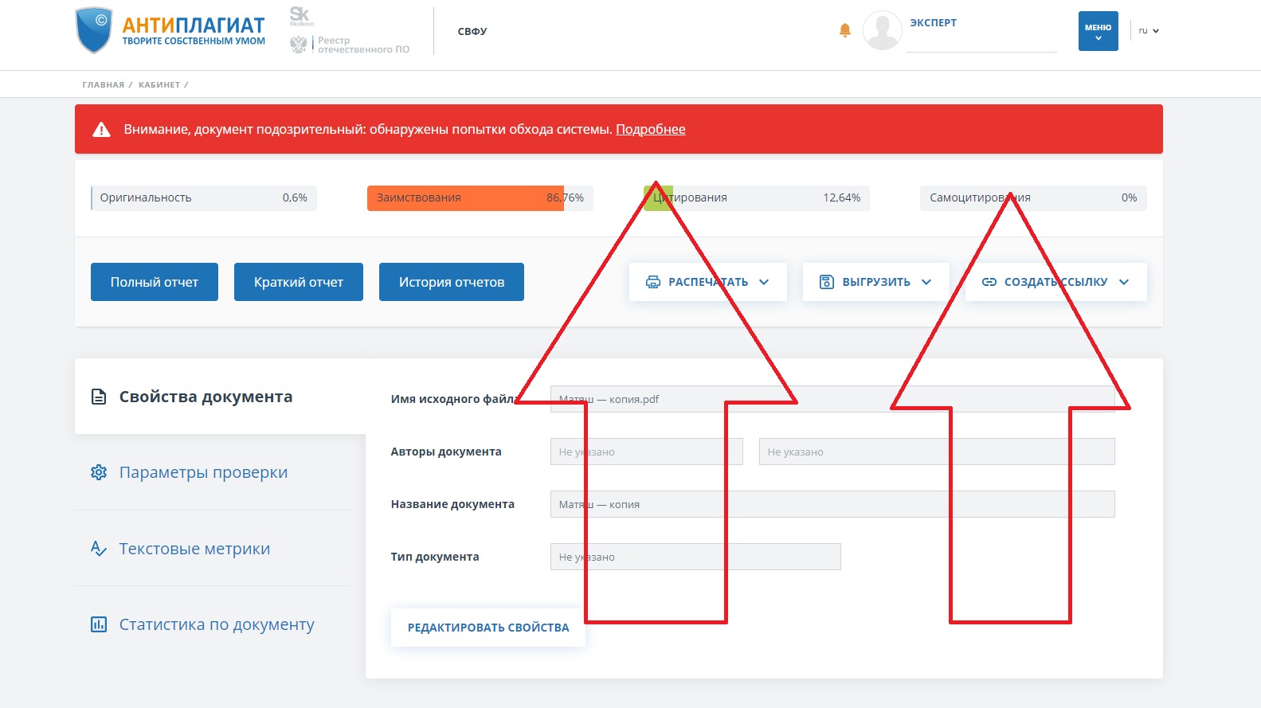The width and height of the screenshot is (1261, 708).
Task: Click the document icon beside Свойства документа
Action: pos(99,397)
